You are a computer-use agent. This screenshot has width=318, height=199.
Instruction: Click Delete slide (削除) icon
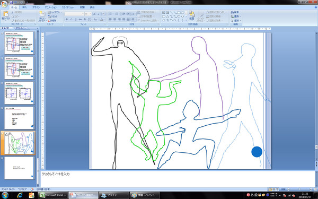52,21
